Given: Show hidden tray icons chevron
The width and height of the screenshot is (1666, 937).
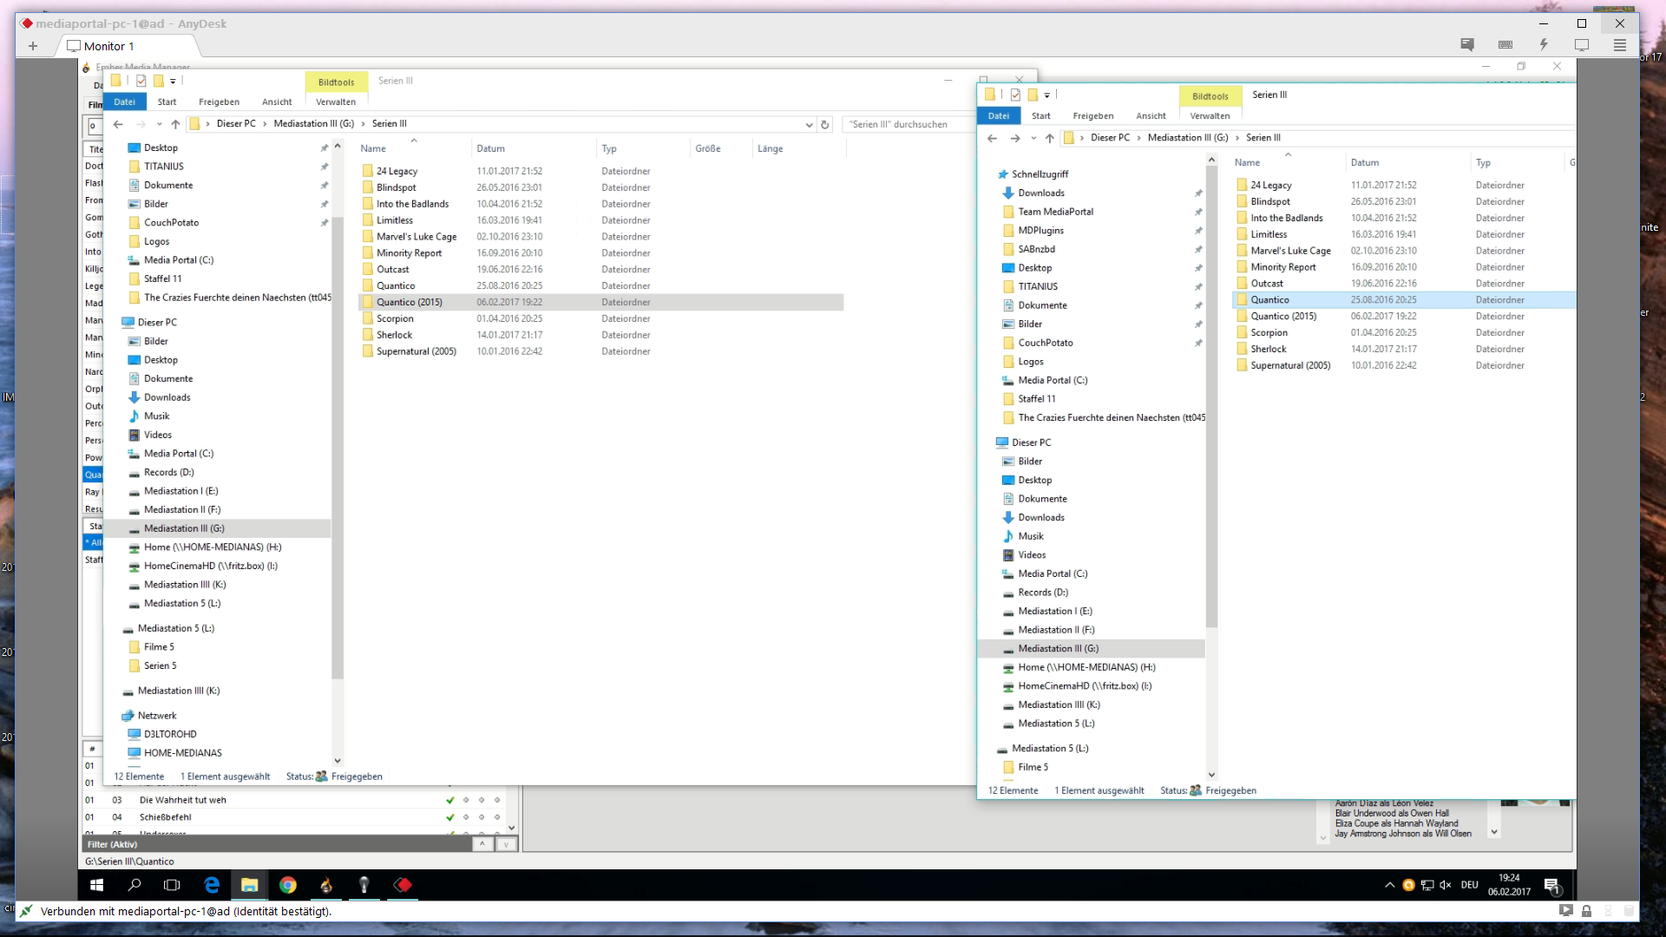Looking at the screenshot, I should [x=1390, y=885].
